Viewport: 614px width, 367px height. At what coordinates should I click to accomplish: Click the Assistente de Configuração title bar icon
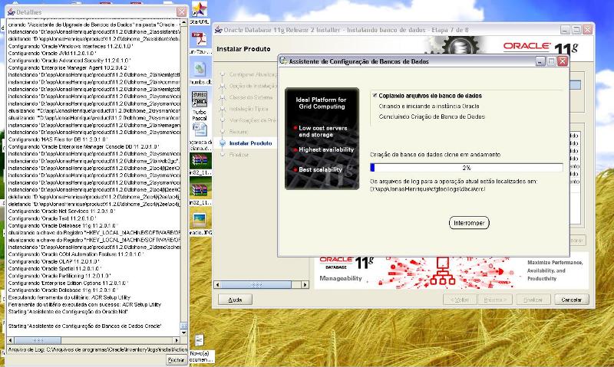[x=283, y=61]
